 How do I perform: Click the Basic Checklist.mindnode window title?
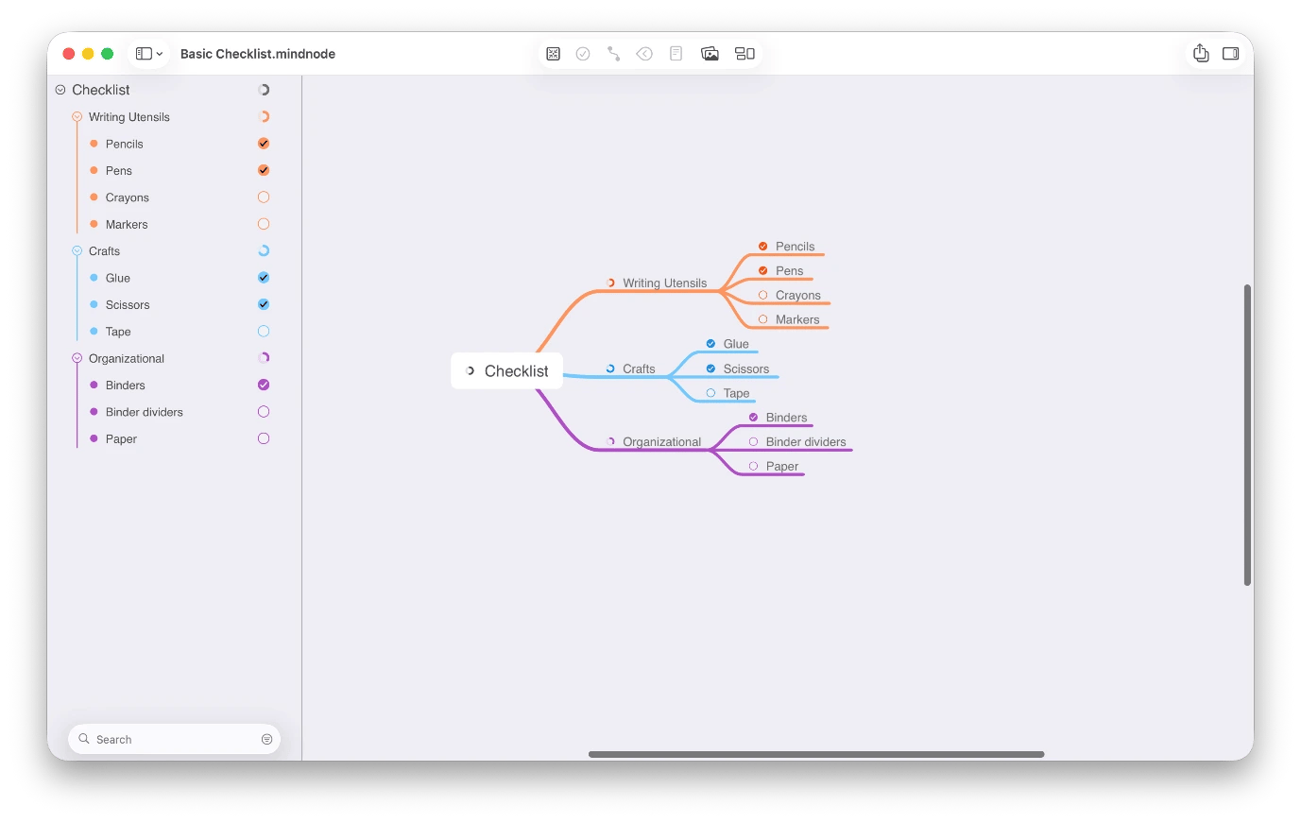(258, 54)
